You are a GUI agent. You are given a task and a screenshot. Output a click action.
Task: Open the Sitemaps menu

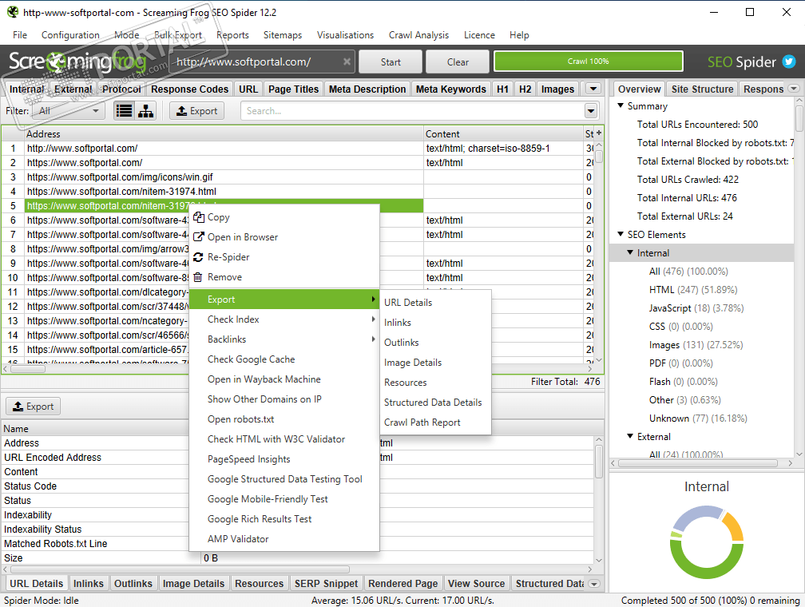click(x=283, y=35)
